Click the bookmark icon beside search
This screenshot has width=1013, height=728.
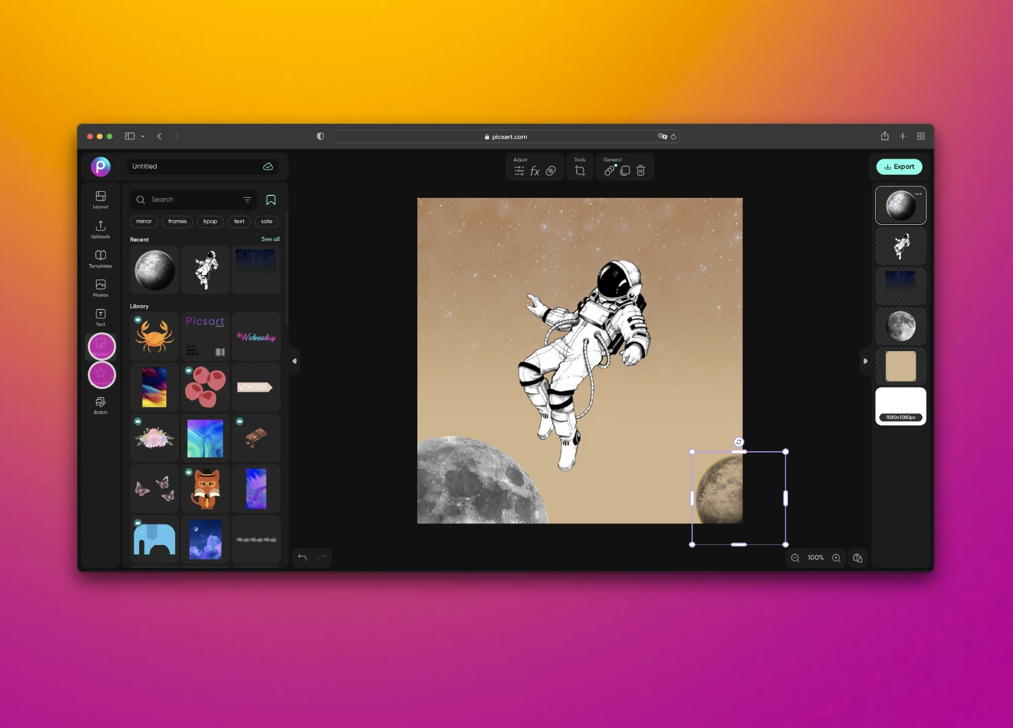tap(271, 200)
